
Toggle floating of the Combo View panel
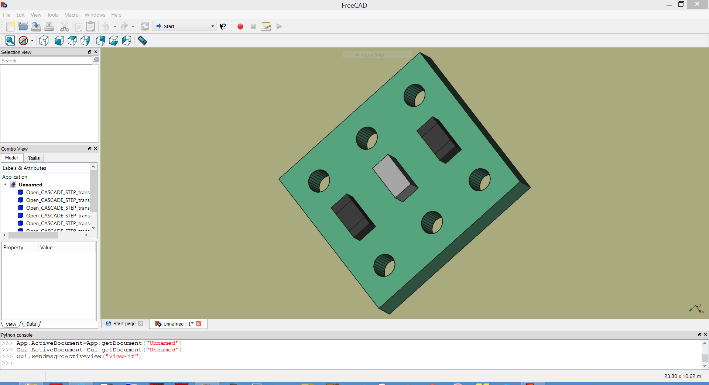[89, 149]
